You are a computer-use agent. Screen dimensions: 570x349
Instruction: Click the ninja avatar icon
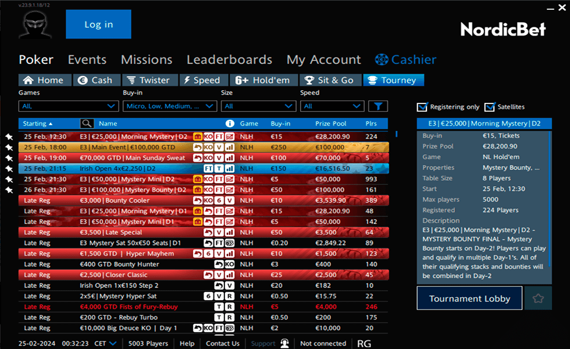click(x=35, y=24)
